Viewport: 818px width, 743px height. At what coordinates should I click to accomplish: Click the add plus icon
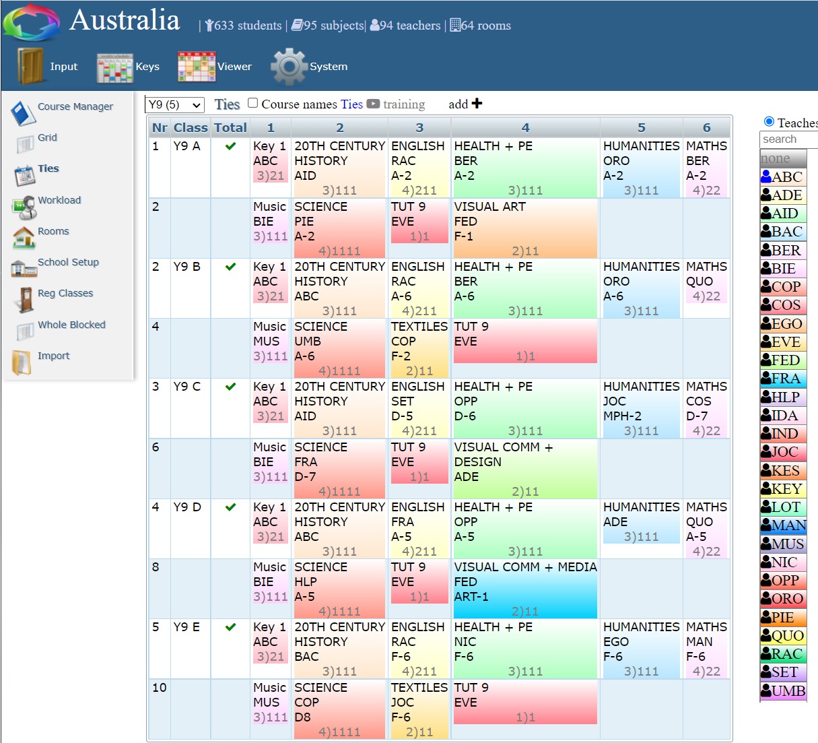[477, 103]
